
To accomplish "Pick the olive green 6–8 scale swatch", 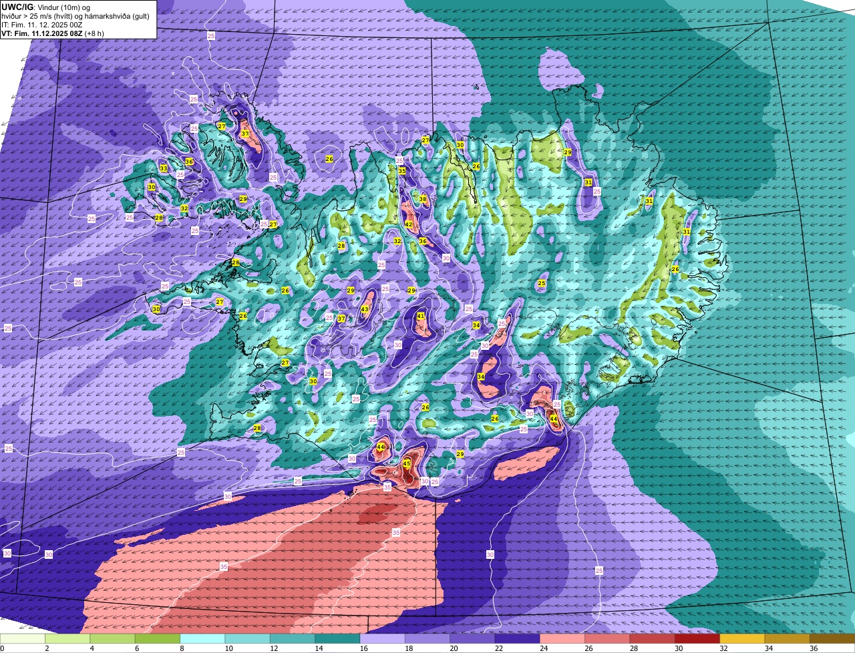I will (x=158, y=638).
